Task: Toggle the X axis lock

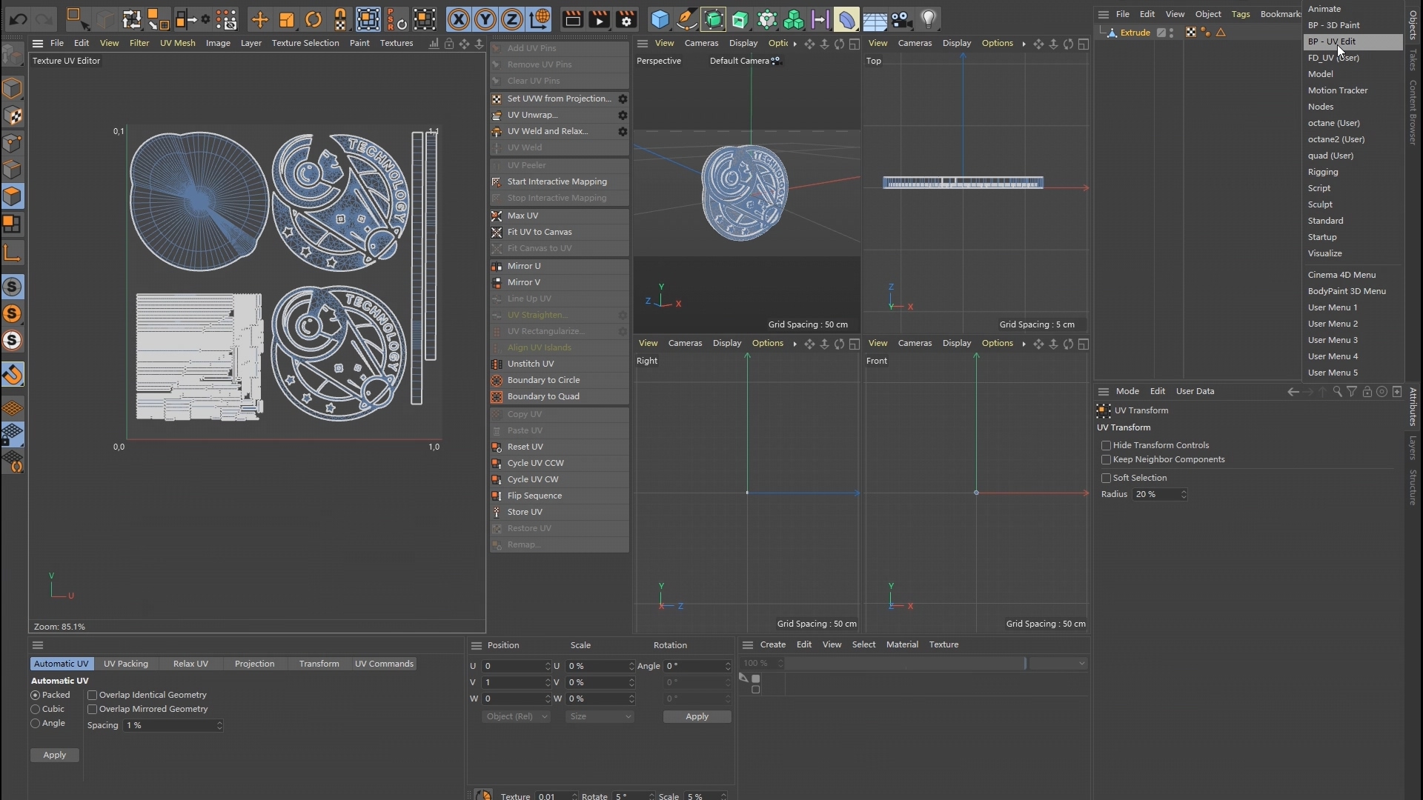Action: [459, 19]
